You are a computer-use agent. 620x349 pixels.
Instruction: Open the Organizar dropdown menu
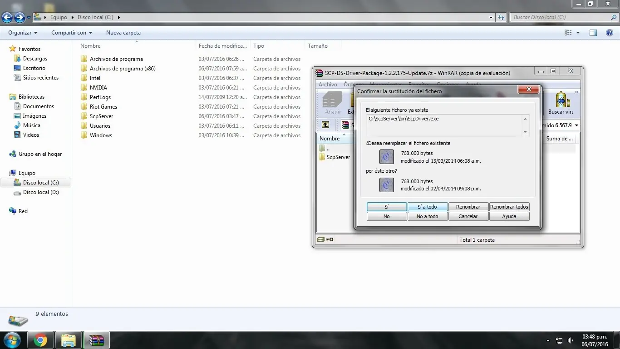coord(23,33)
